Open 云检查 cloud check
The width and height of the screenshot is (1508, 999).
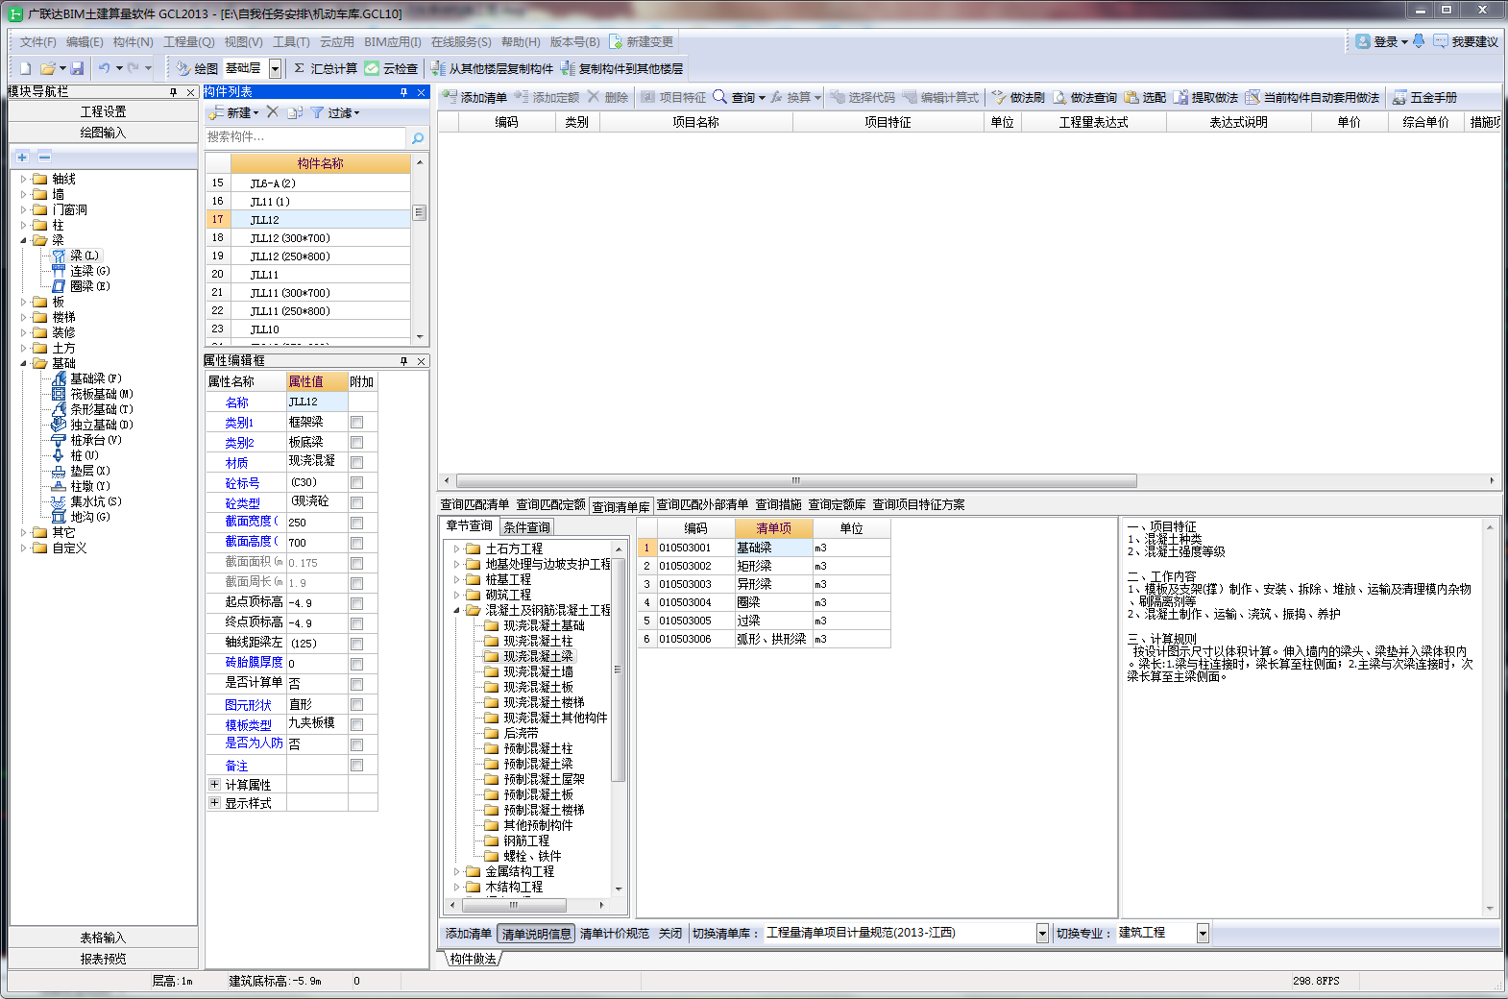coord(391,68)
